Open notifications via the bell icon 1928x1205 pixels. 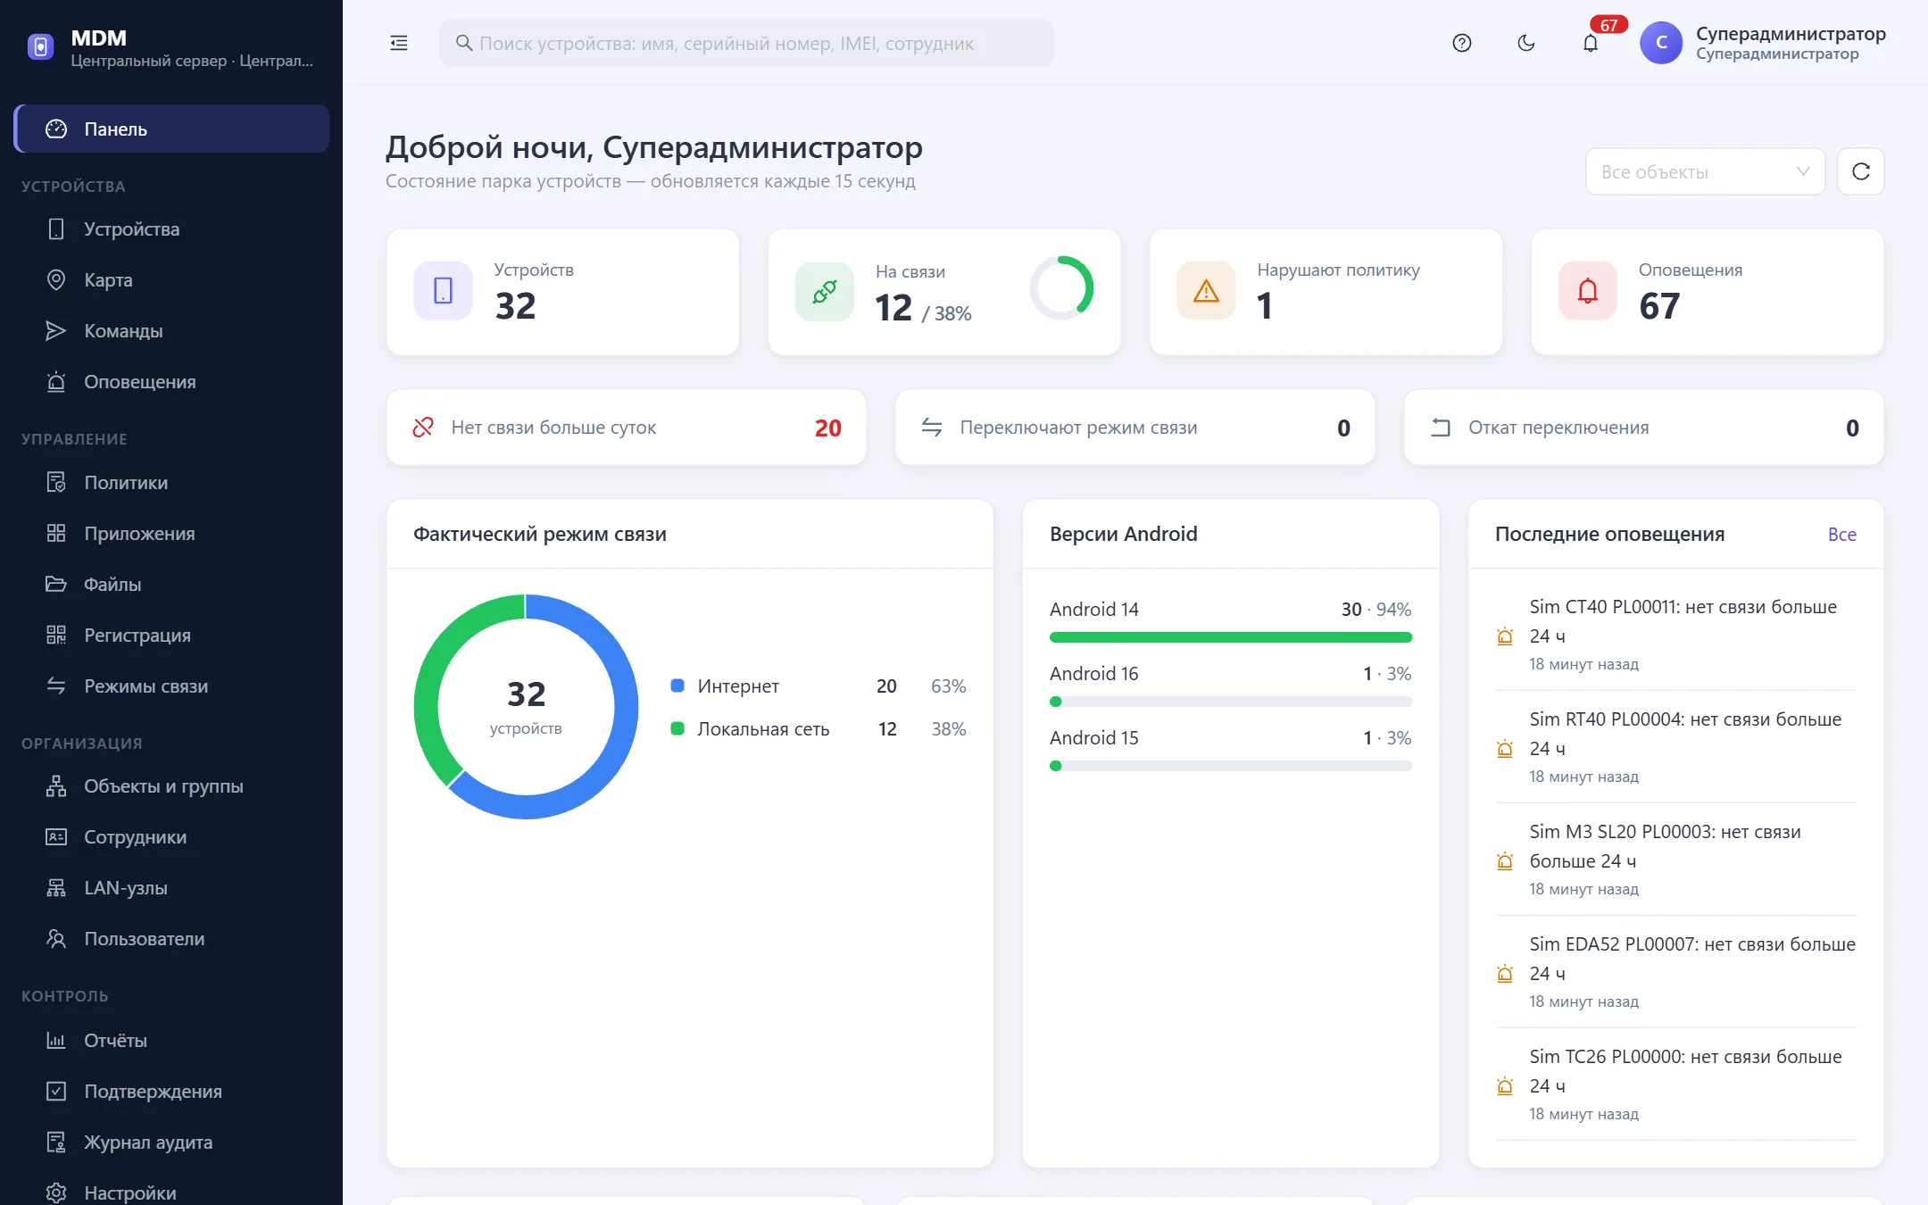coord(1591,43)
